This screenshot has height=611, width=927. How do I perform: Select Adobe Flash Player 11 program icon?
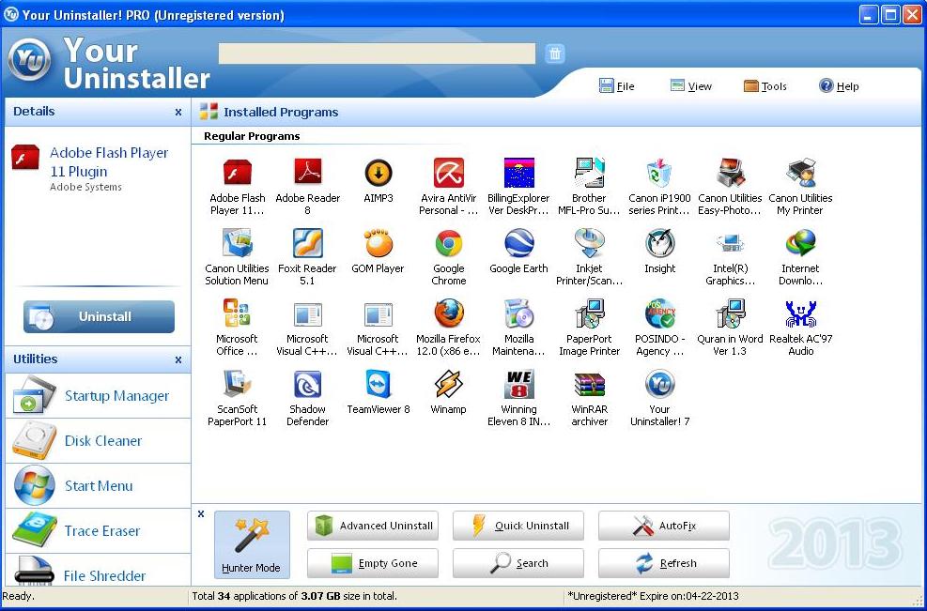[237, 173]
